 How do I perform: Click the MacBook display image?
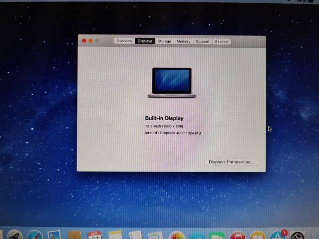(x=171, y=82)
